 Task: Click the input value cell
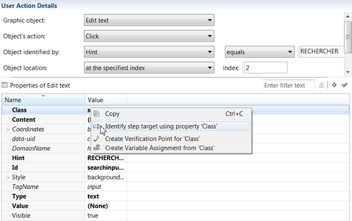pos(106,187)
